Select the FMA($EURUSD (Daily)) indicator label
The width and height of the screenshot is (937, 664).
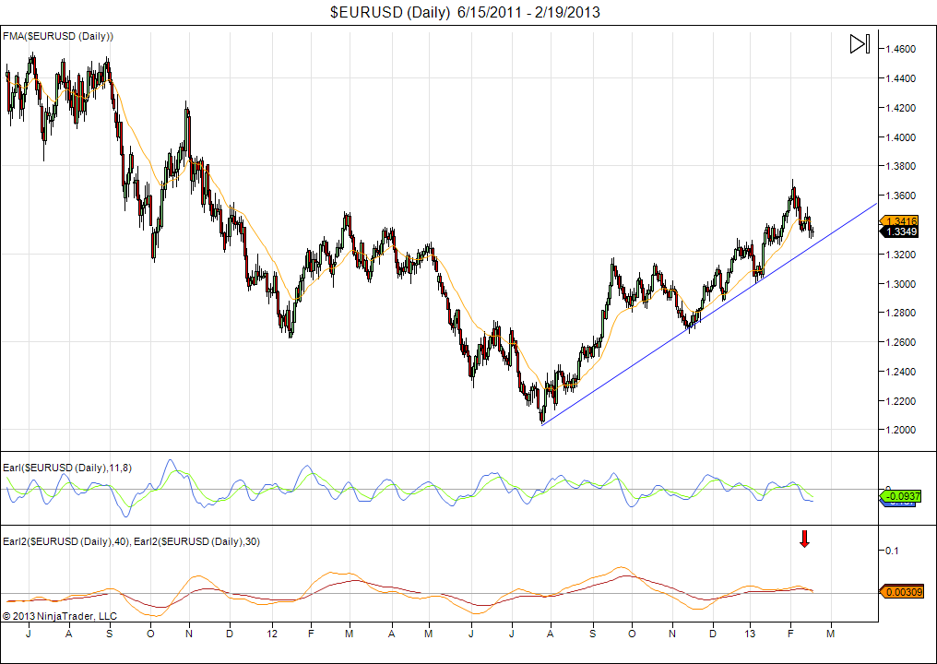point(59,36)
